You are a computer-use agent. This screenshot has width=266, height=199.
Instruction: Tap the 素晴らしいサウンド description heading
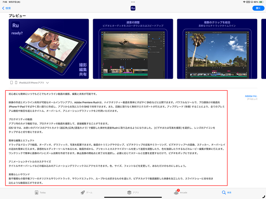coord(20,174)
